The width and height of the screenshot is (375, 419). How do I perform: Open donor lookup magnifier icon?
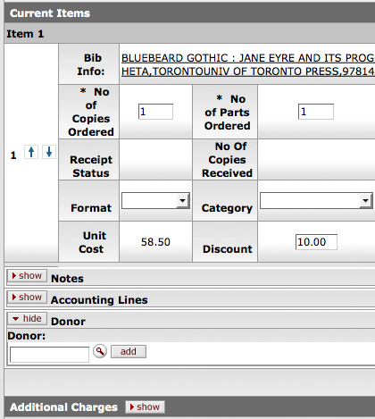click(100, 351)
